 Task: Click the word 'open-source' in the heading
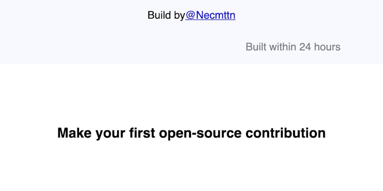200,134
